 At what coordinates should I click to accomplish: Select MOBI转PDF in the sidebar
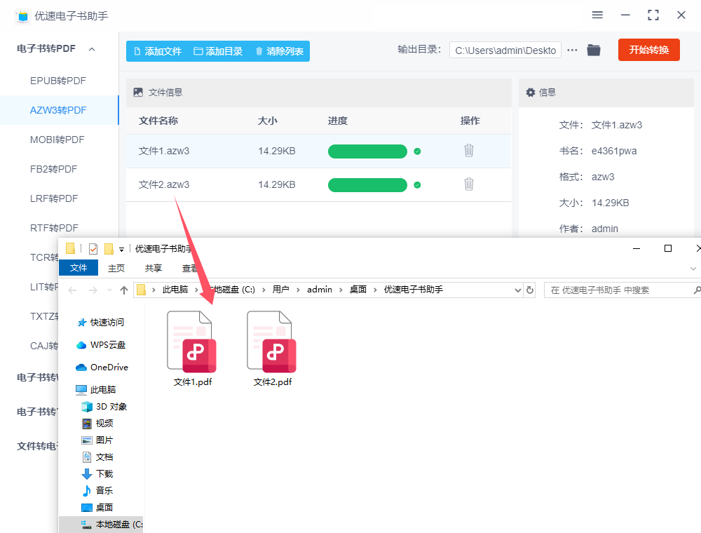(57, 140)
